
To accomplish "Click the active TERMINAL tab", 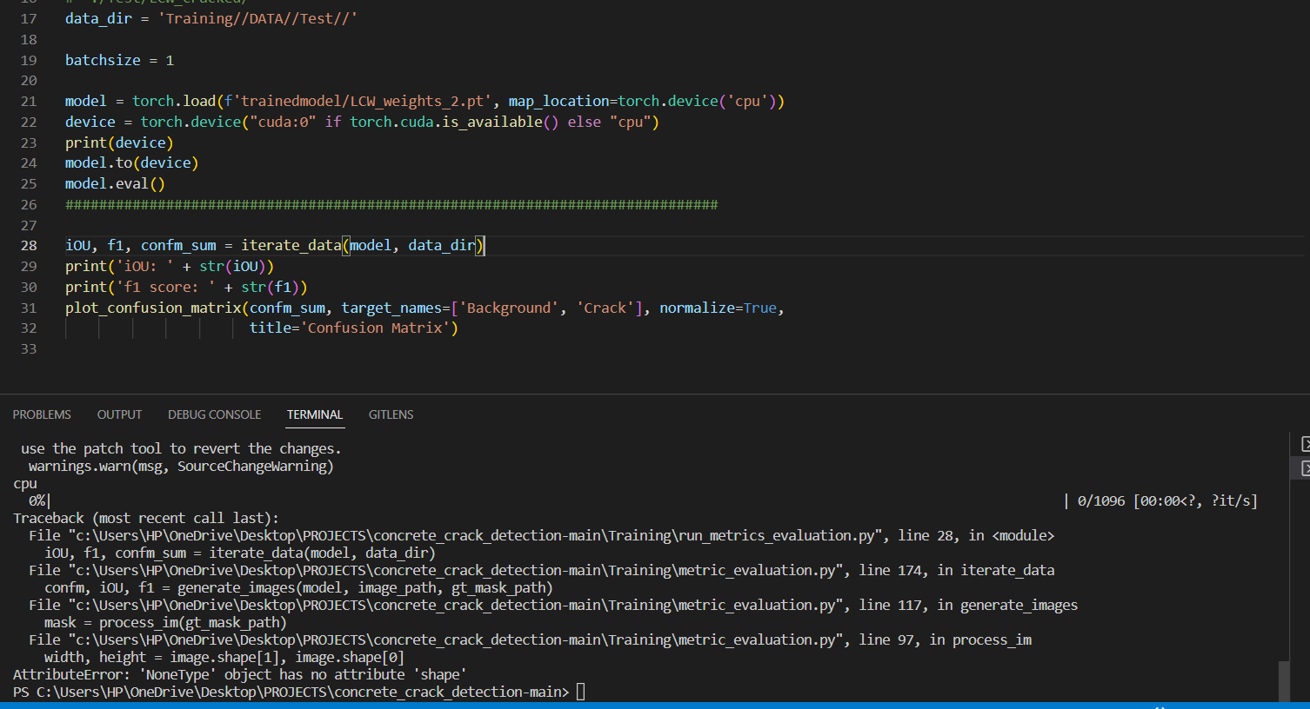I will 314,414.
